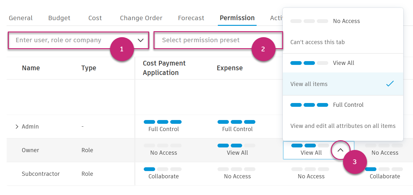Sort by the Name column header
Image resolution: width=413 pixels, height=195 pixels.
pos(31,68)
